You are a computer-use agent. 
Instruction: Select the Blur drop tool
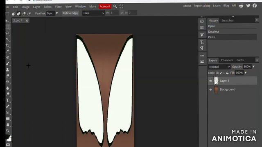coord(7,88)
